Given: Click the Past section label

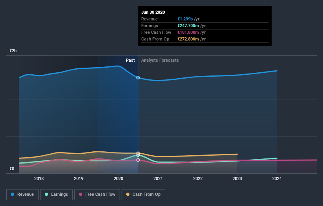Looking at the screenshot, I should click(x=130, y=60).
